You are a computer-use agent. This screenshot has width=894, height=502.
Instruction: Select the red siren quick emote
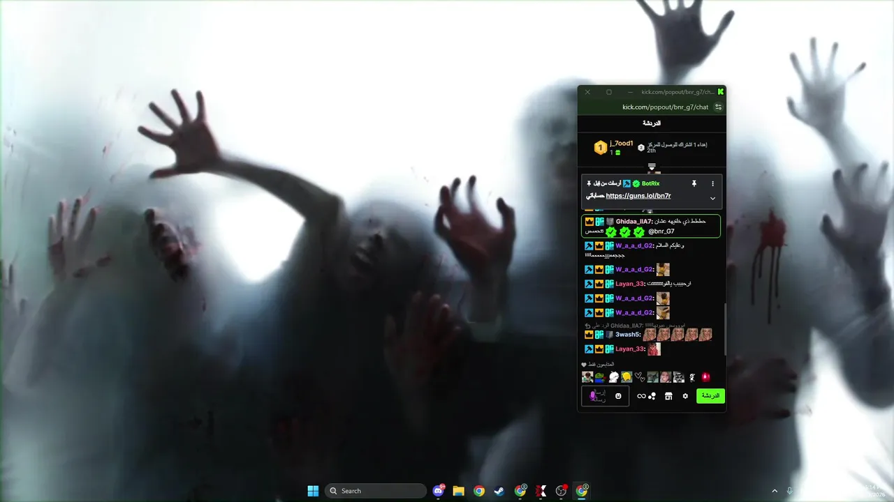[x=705, y=377]
